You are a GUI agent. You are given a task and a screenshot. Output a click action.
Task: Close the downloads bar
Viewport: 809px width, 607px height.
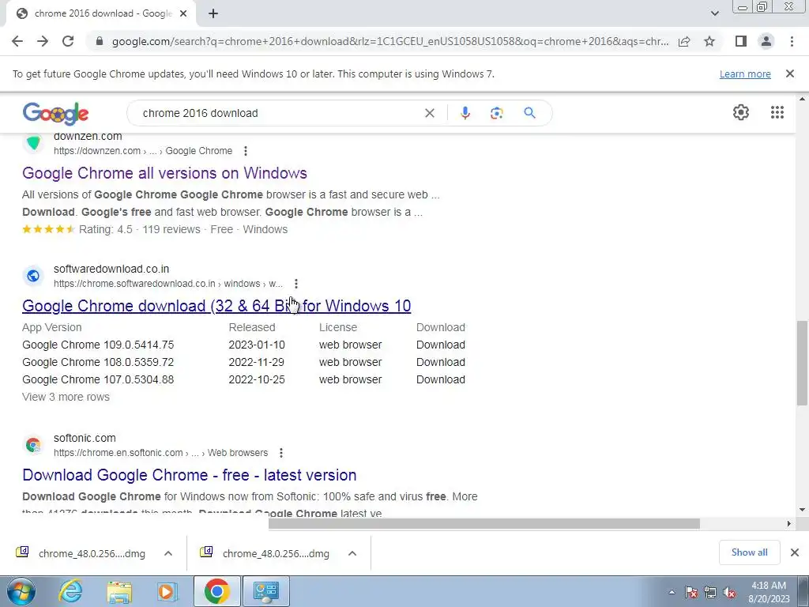[795, 552]
